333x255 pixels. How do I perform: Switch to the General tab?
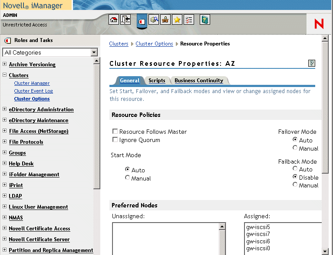[x=129, y=81]
